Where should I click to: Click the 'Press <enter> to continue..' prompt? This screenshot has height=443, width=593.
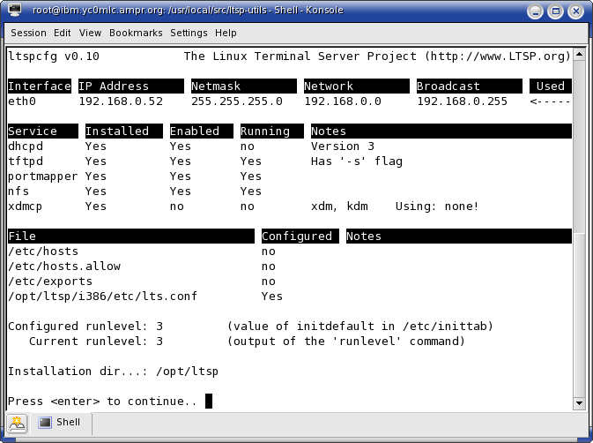click(102, 401)
